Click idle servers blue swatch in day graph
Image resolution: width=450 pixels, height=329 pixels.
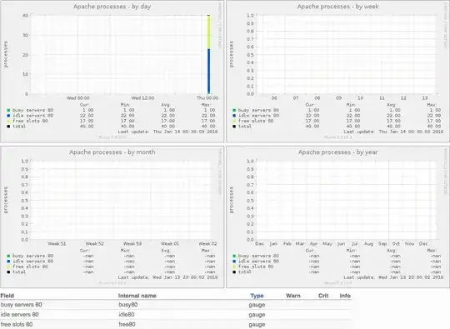point(8,116)
